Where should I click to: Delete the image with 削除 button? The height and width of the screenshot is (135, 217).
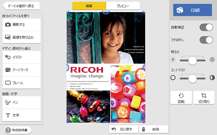coord(154,129)
